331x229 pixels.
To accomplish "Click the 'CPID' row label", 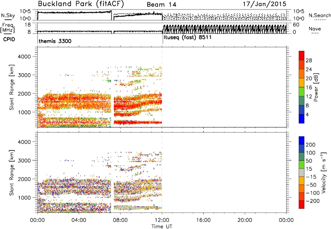I will 9,39.
